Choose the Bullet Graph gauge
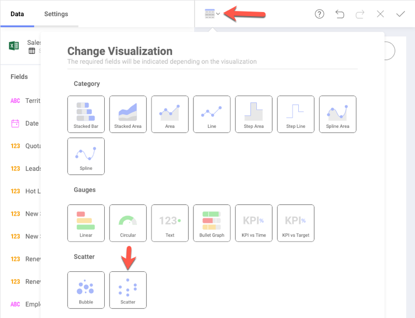The height and width of the screenshot is (318, 415). 212,223
